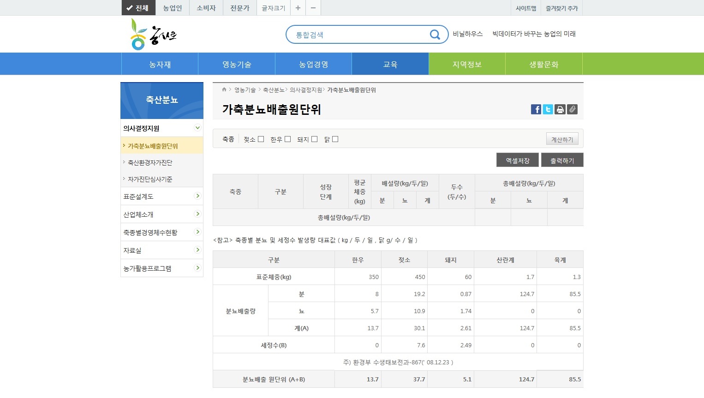Click the paperclip link-copy icon

tap(572, 109)
